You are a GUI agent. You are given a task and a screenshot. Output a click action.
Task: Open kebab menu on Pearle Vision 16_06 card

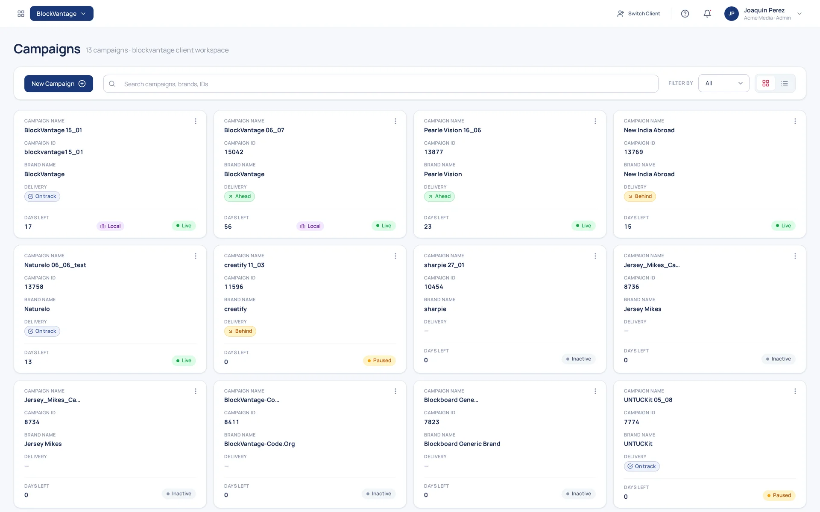coord(595,121)
